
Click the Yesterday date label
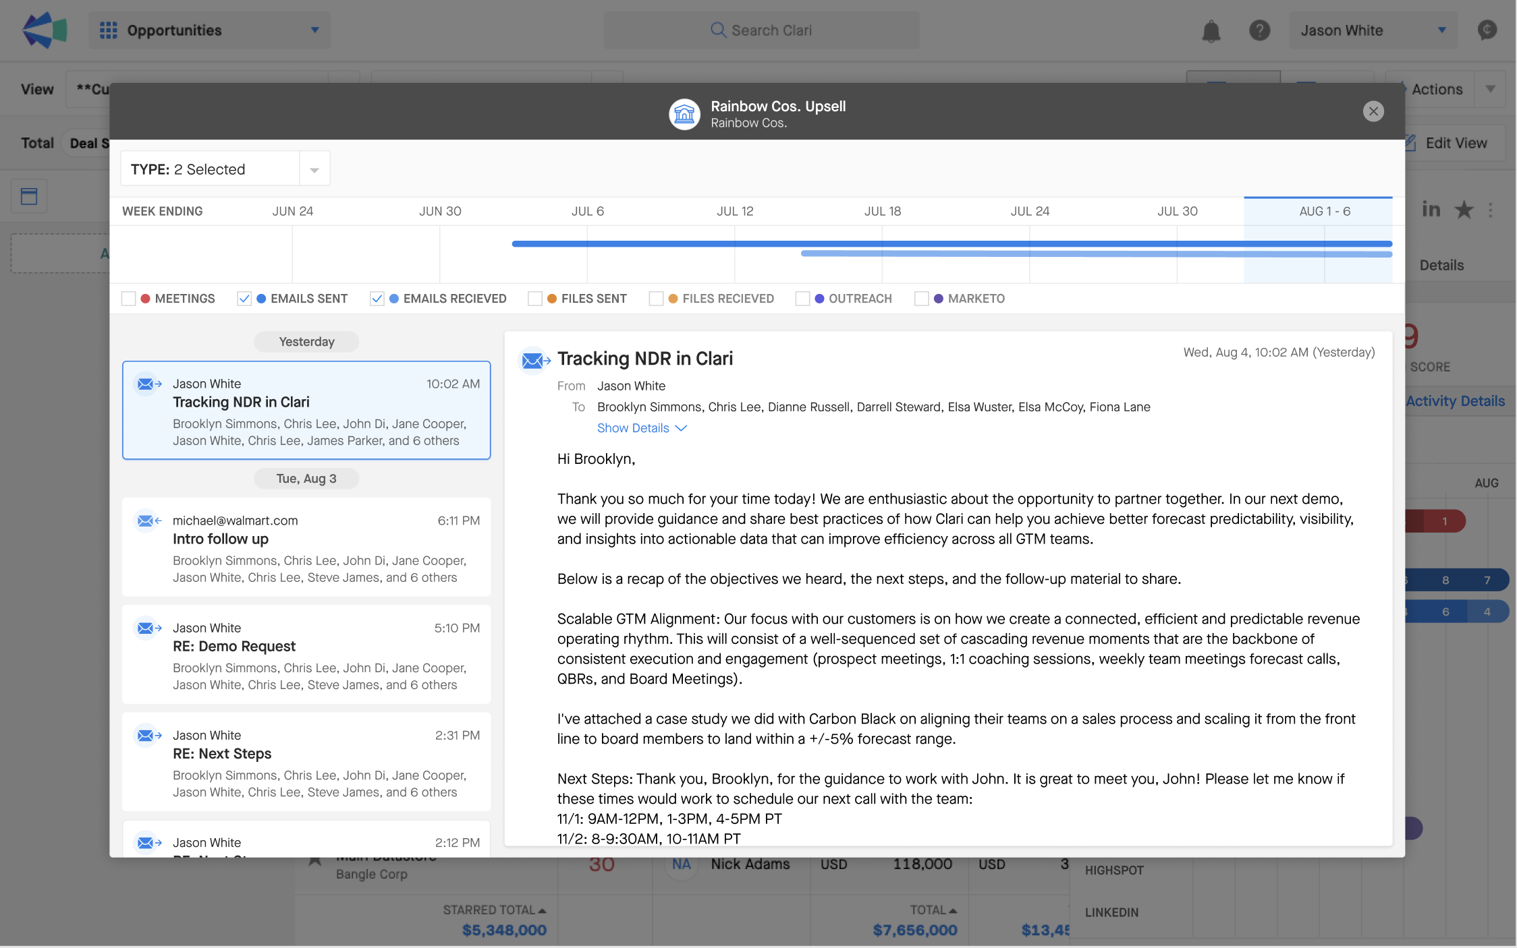click(306, 342)
